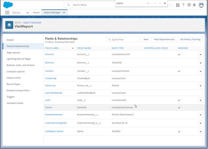Go to previous find match arrow
Image resolution: width=208 pixels, height=149 pixels.
point(155,3)
